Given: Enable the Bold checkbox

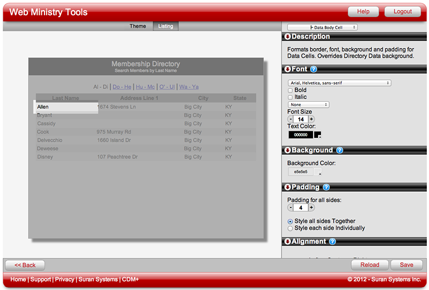Looking at the screenshot, I should [290, 91].
